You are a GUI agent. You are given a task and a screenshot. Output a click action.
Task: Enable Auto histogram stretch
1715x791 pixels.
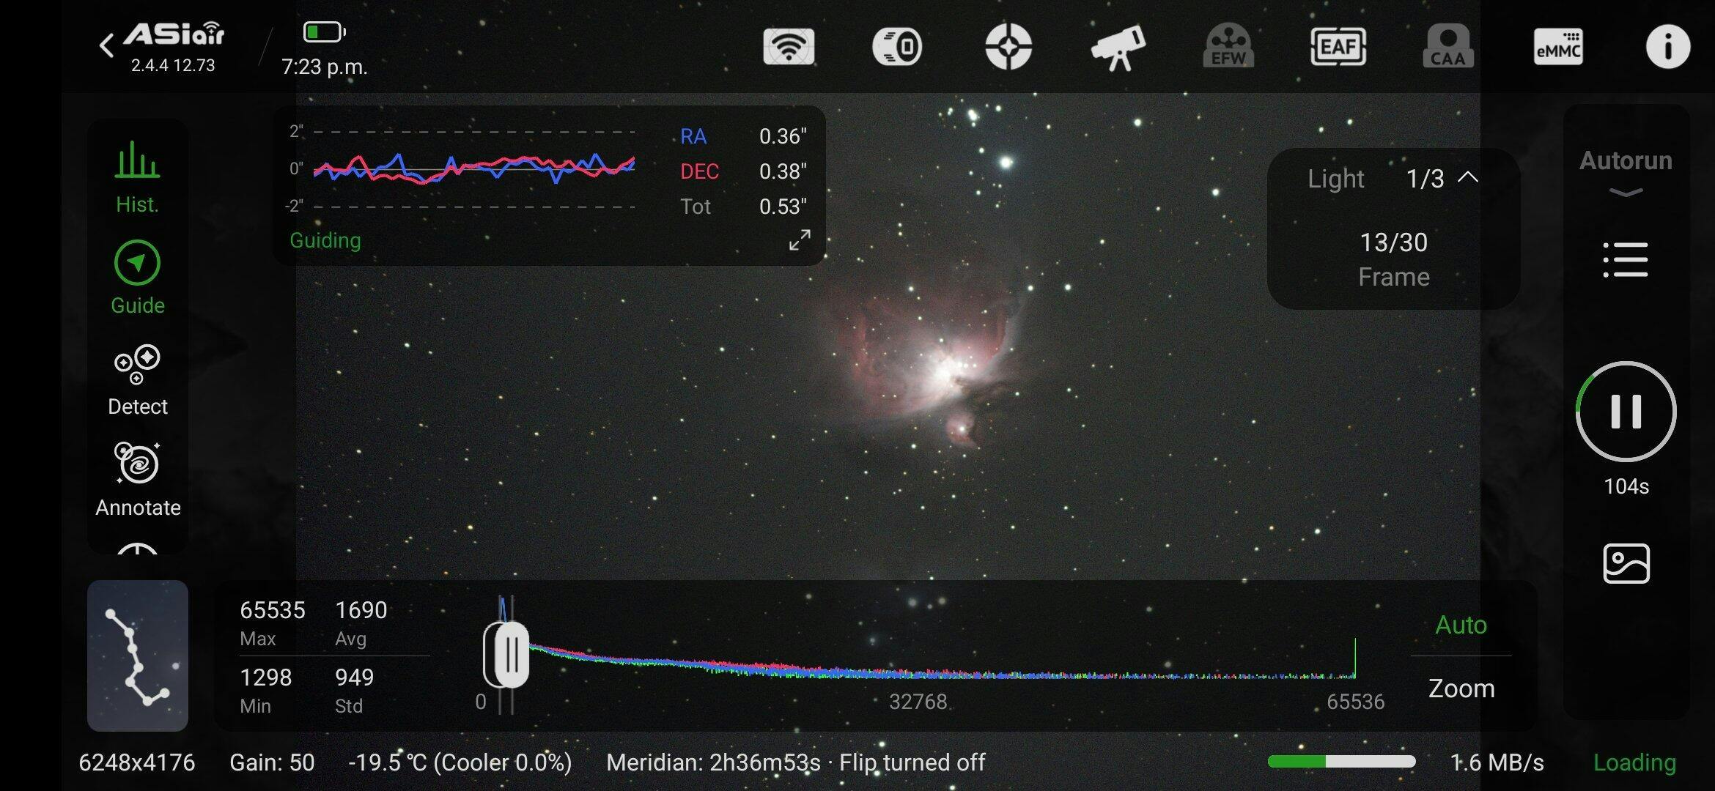pyautogui.click(x=1461, y=625)
